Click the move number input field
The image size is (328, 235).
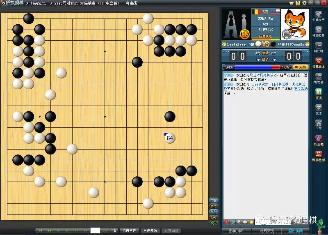pyautogui.click(x=95, y=230)
